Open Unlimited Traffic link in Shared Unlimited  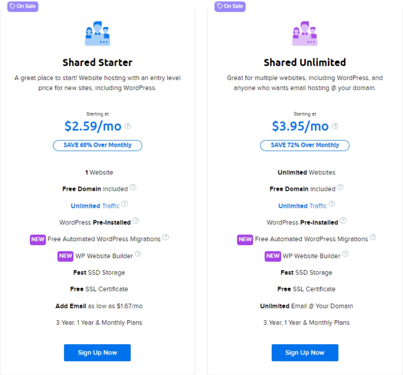[302, 206]
